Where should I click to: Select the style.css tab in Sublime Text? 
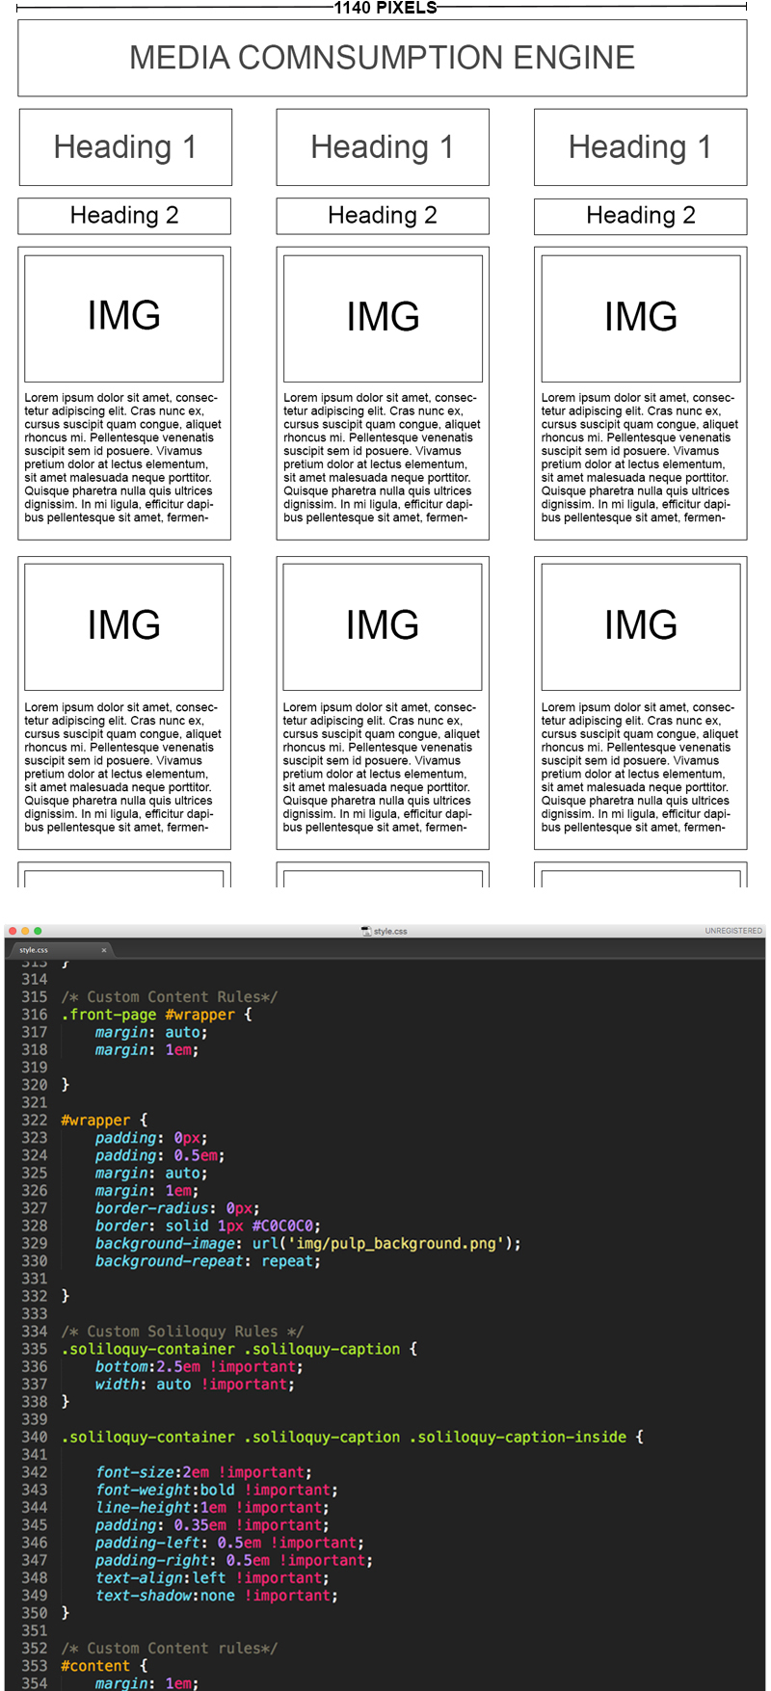(x=60, y=949)
